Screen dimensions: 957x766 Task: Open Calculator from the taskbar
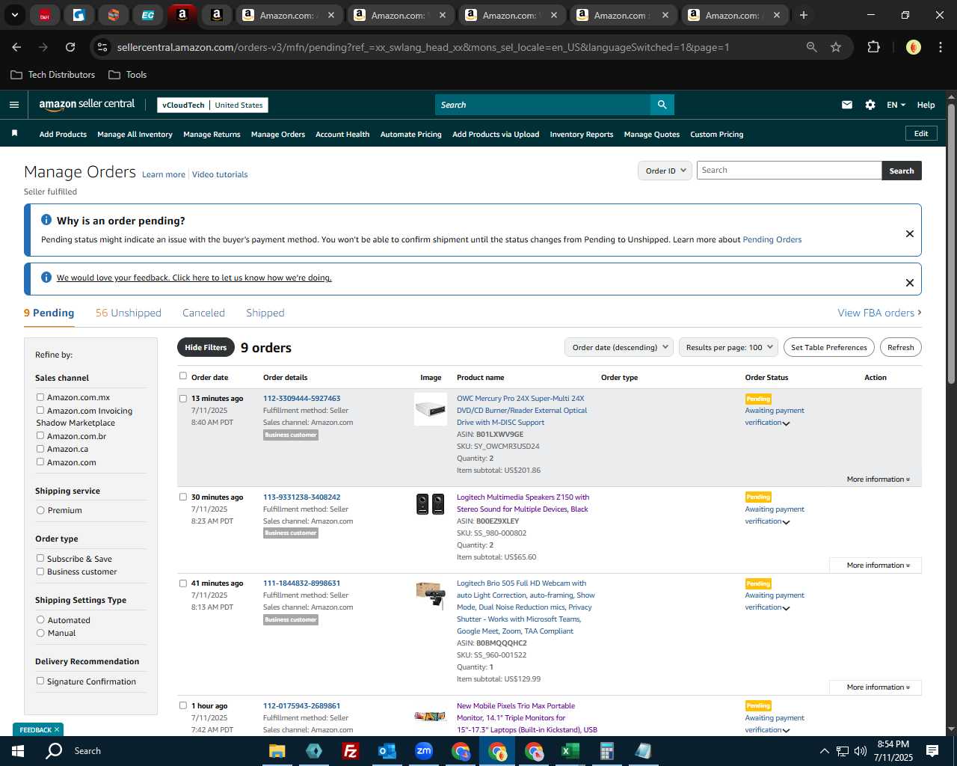pyautogui.click(x=606, y=751)
